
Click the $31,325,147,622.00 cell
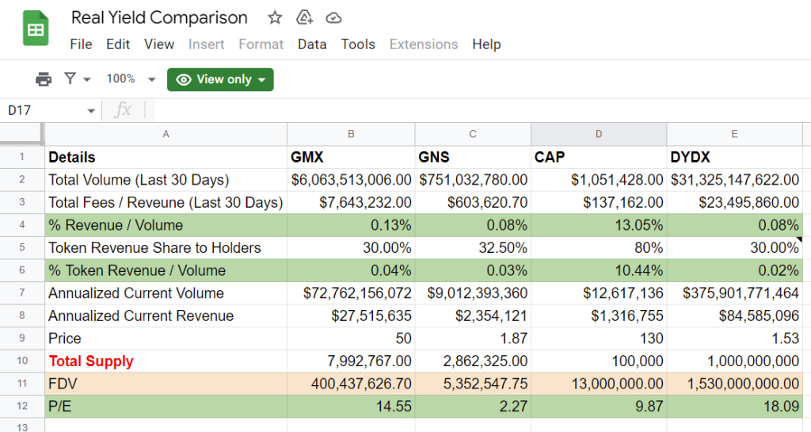tap(734, 180)
